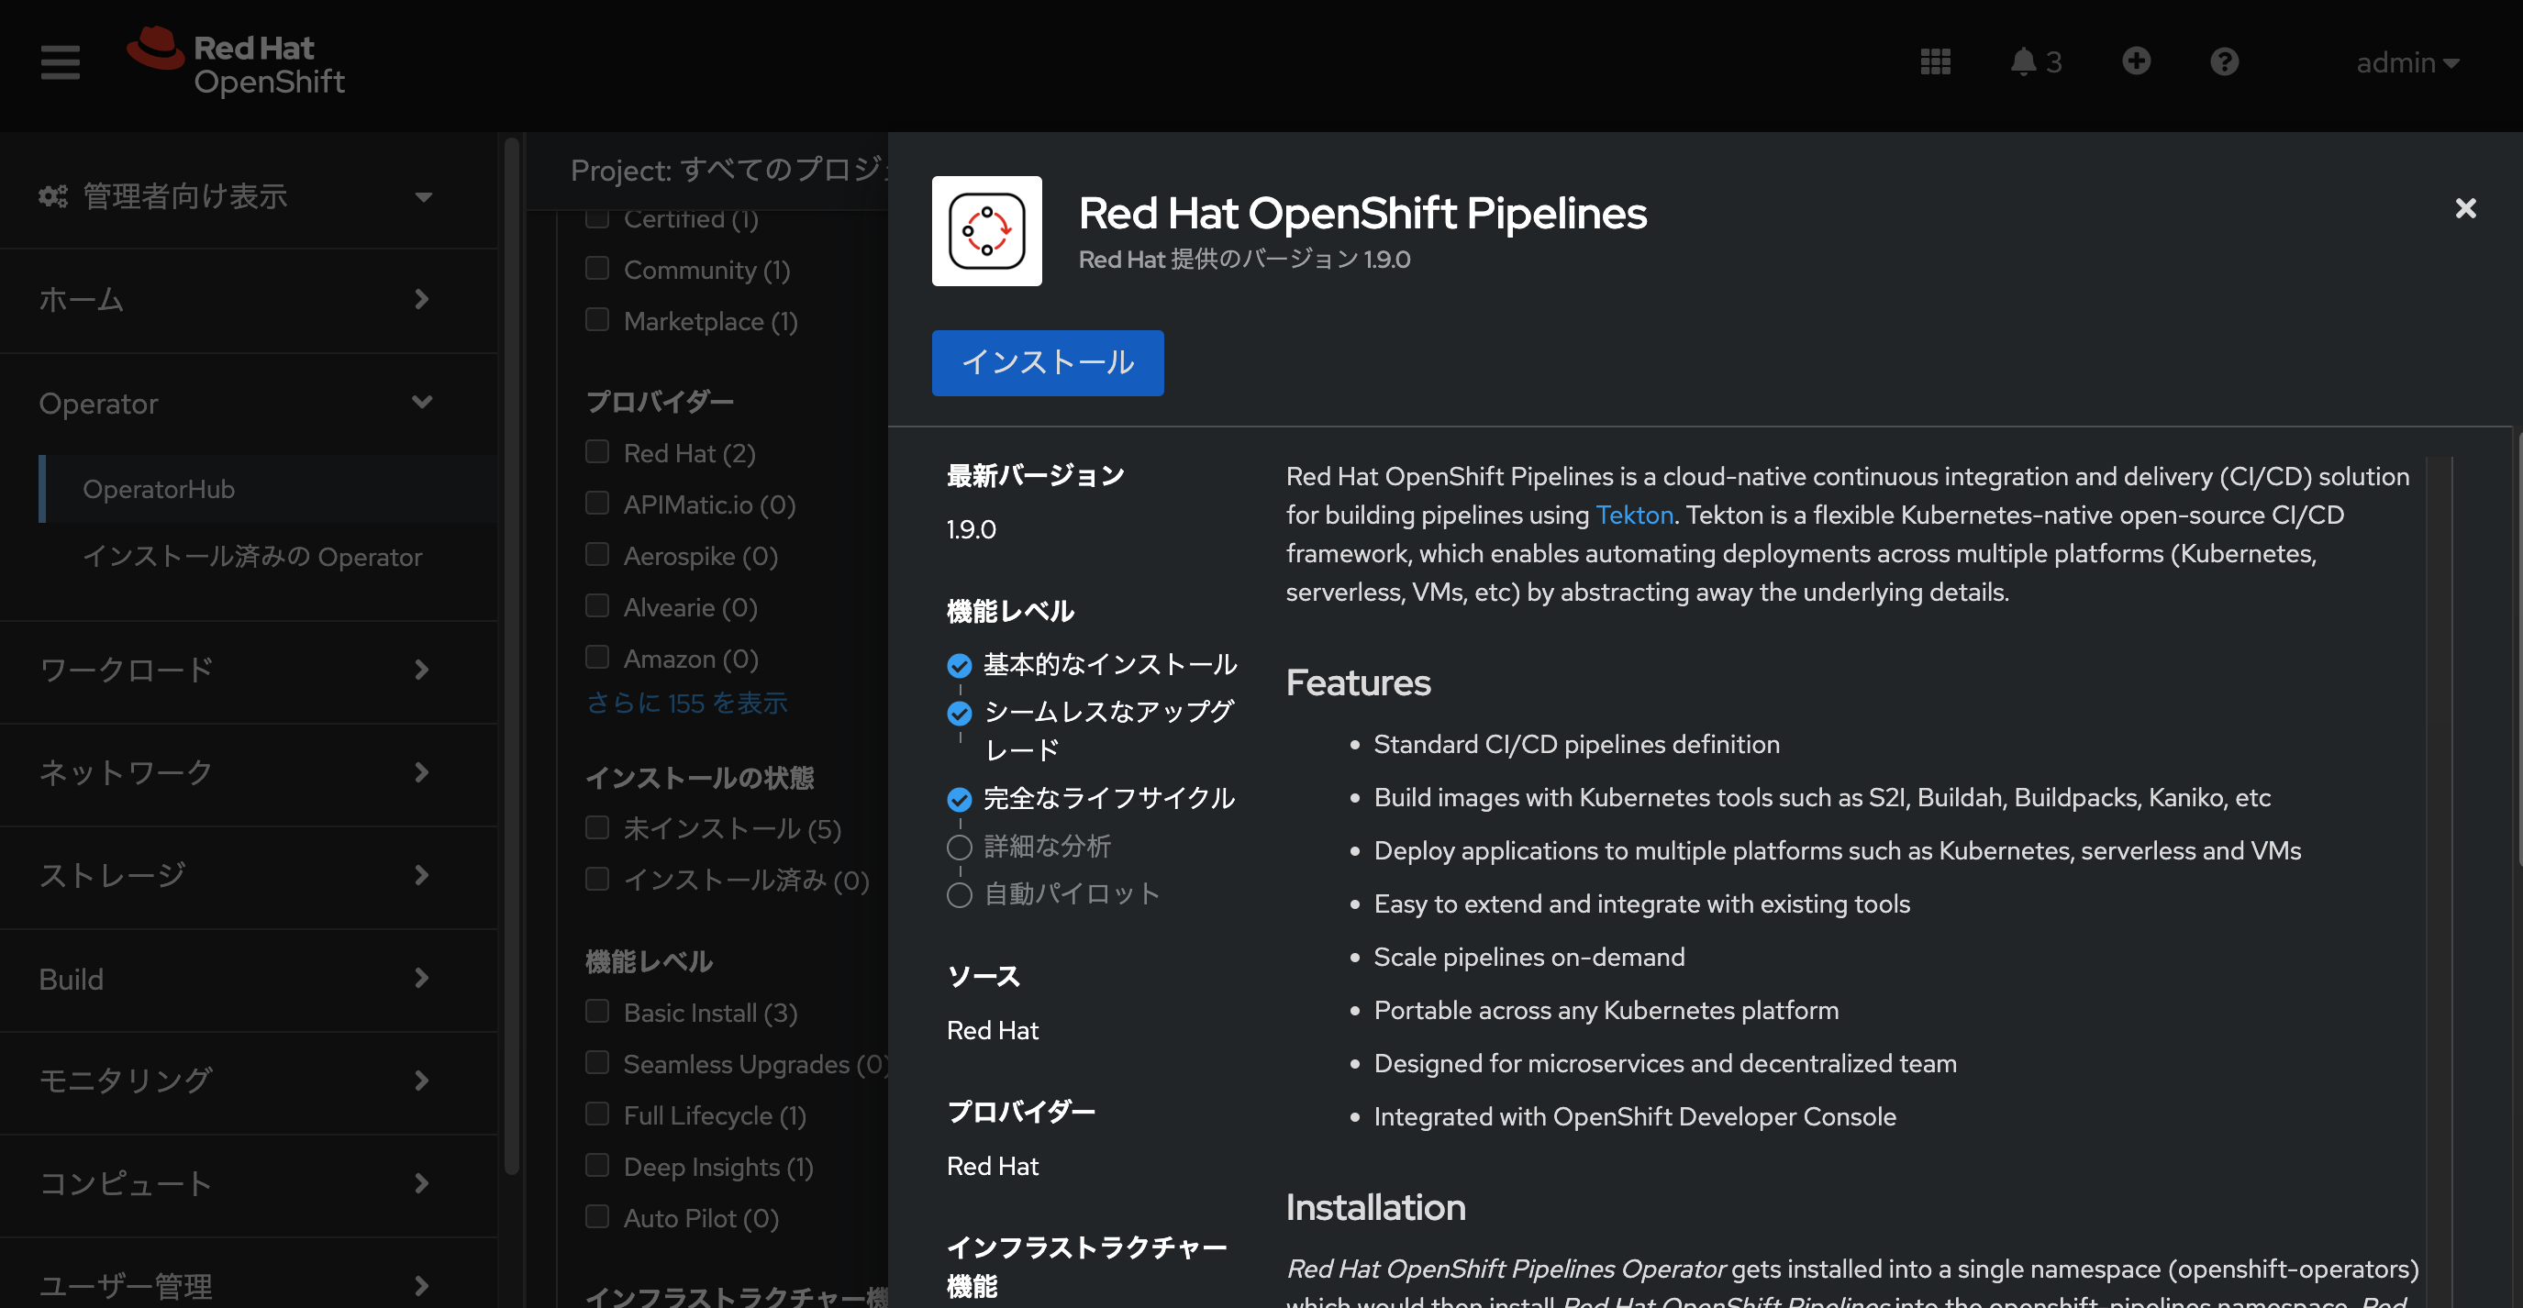
Task: Click the Red Hat OpenShift Pipelines title
Action: 1362,214
